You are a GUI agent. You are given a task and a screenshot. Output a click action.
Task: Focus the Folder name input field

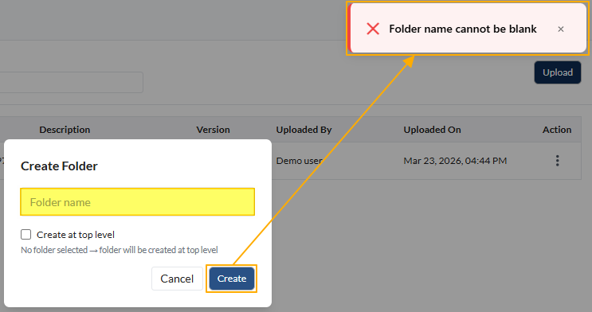tap(137, 202)
